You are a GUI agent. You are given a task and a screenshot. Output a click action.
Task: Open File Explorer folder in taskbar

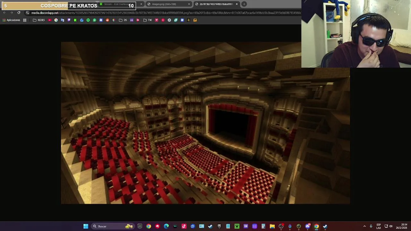pyautogui.click(x=272, y=226)
